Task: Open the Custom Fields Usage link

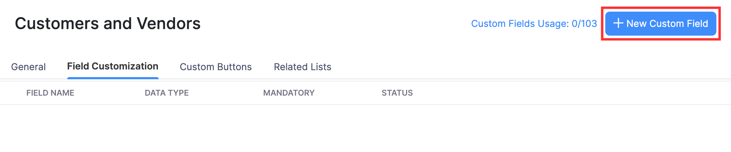Action: coord(534,24)
